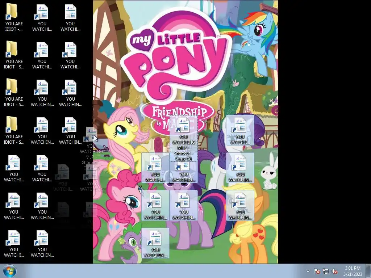Select the fourth 'YOU ARE IDIOT - S...' folder from top

point(14,130)
